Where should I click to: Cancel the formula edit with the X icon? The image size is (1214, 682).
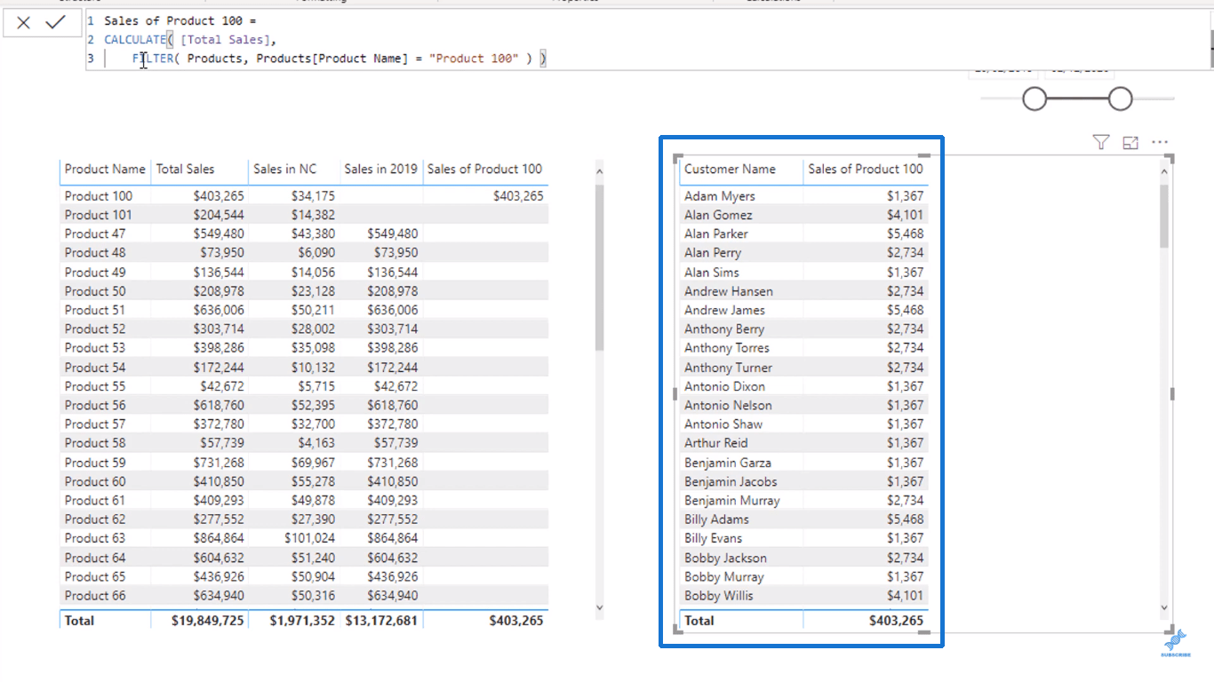(x=23, y=23)
